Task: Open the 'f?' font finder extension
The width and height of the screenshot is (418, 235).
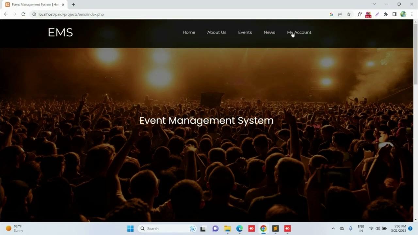Action: tap(360, 14)
